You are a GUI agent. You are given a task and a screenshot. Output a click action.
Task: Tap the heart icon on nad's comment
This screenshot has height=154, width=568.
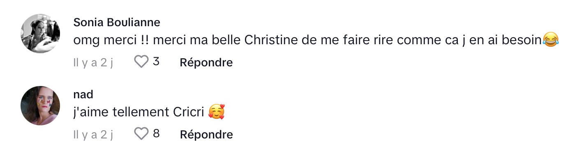click(141, 134)
